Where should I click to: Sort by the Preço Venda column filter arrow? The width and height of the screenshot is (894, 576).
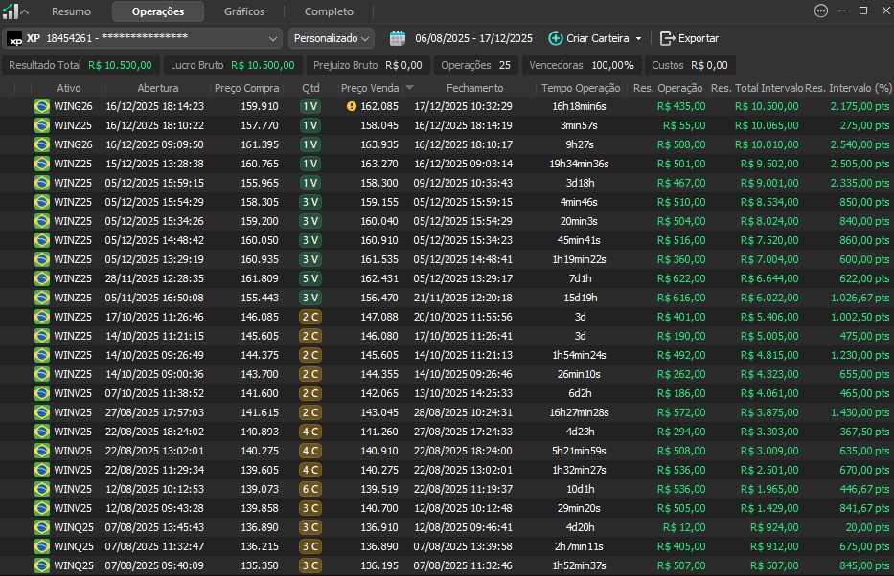tap(410, 88)
